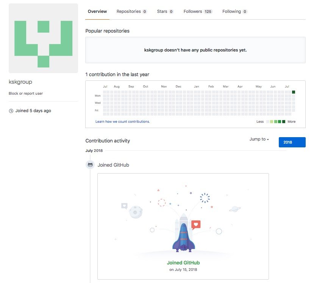Click the moon illustration in the card

pyautogui.click(x=135, y=212)
